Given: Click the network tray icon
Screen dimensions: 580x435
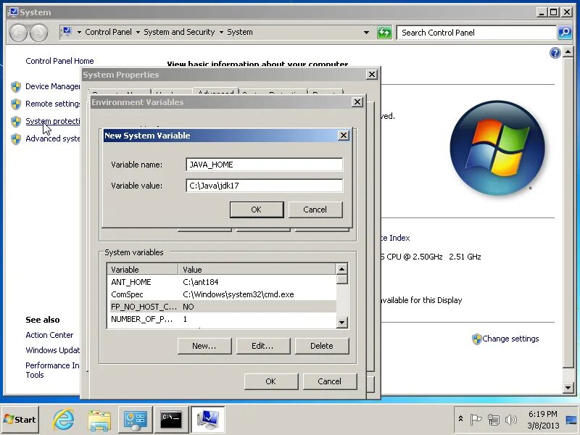Looking at the screenshot, I should pyautogui.click(x=493, y=420).
